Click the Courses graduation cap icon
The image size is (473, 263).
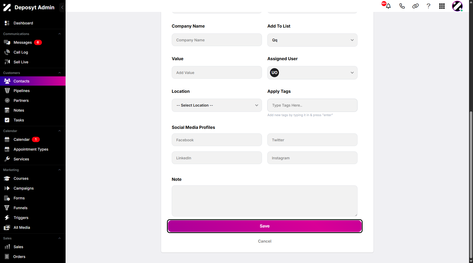(7, 178)
